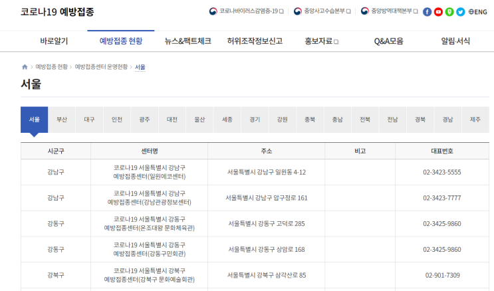The height and width of the screenshot is (291, 494).
Task: Click the 비고 column header
Action: click(360, 151)
